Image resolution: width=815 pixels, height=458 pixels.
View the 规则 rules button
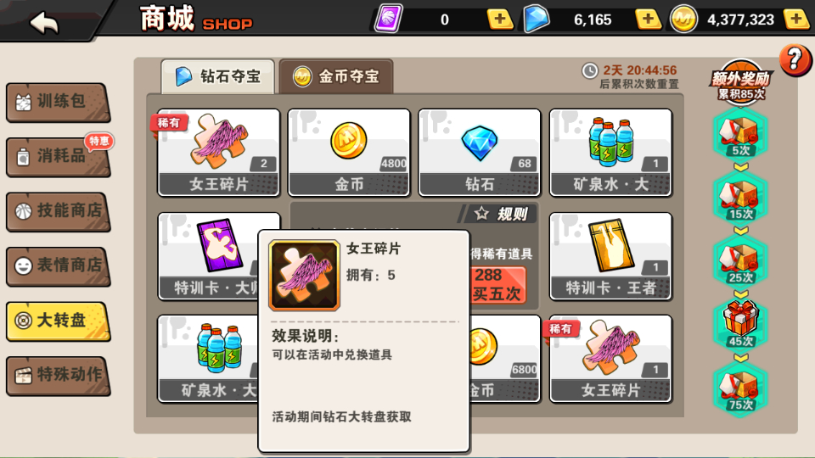[x=499, y=214]
